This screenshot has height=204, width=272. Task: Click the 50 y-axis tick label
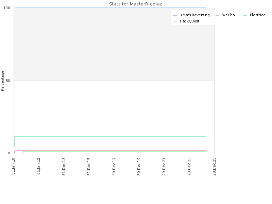pyautogui.click(x=8, y=81)
